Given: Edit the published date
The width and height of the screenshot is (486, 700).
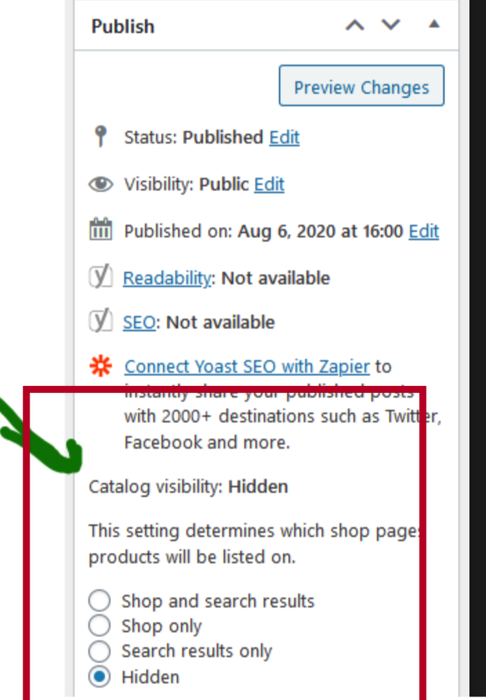Looking at the screenshot, I should pyautogui.click(x=424, y=231).
